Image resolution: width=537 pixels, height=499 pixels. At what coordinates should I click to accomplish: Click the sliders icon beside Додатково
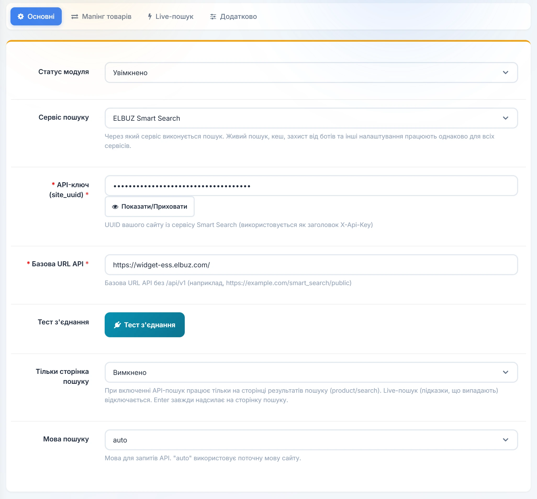click(213, 17)
